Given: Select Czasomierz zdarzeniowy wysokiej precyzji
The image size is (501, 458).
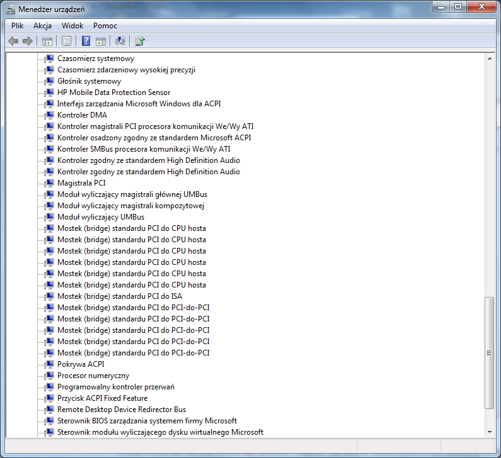Looking at the screenshot, I should [126, 70].
